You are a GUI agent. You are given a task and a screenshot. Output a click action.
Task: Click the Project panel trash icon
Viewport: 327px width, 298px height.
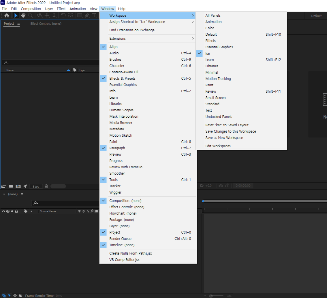click(x=46, y=186)
